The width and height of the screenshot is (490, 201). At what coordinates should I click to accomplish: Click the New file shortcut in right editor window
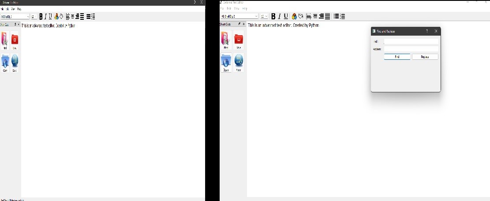coord(239,40)
